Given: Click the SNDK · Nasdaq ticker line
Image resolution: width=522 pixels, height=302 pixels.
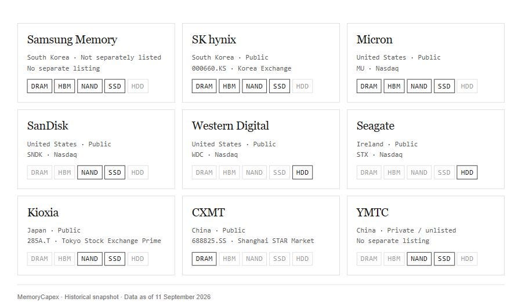Looking at the screenshot, I should [x=52, y=154].
